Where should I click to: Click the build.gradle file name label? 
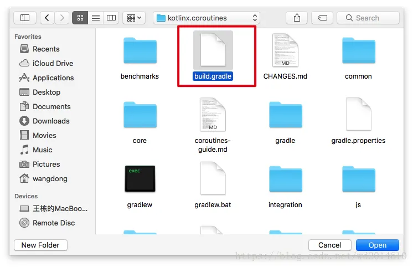pos(213,76)
